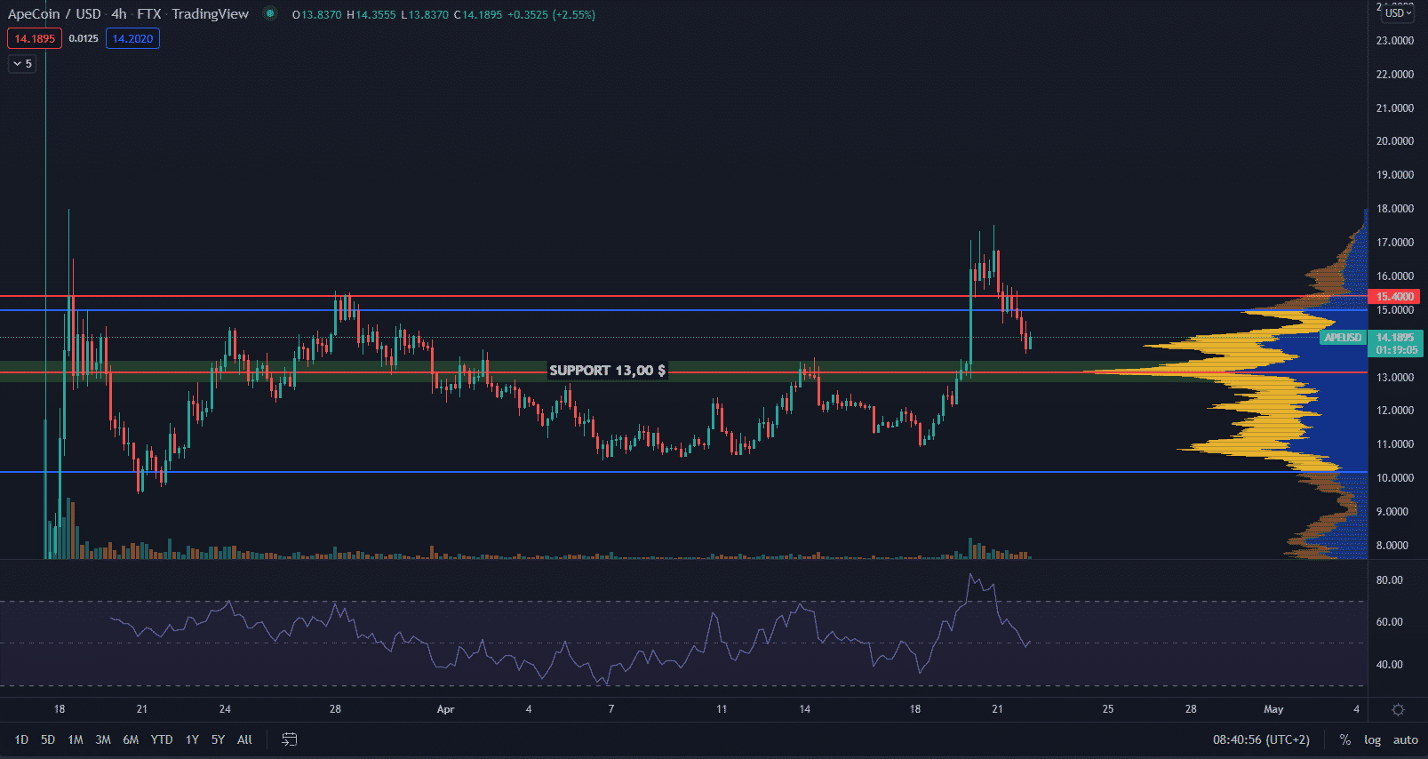Enable log scale
1428x759 pixels.
[x=1372, y=739]
